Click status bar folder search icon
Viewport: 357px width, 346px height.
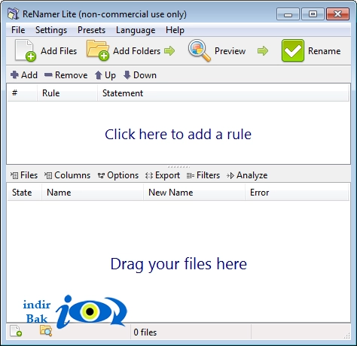click(x=46, y=331)
